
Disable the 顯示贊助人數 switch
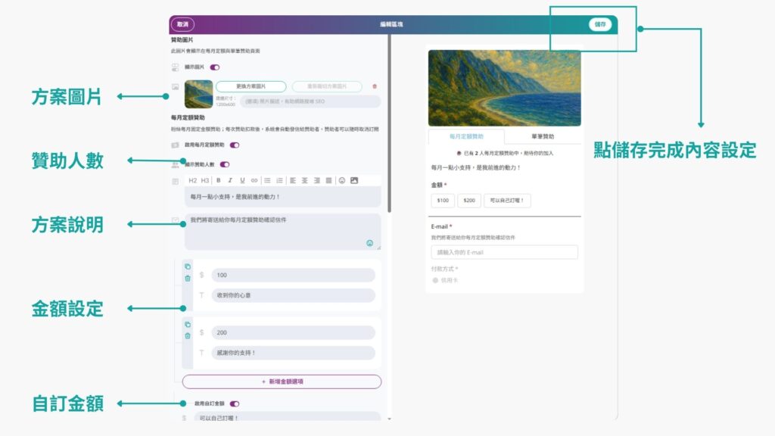coord(225,164)
